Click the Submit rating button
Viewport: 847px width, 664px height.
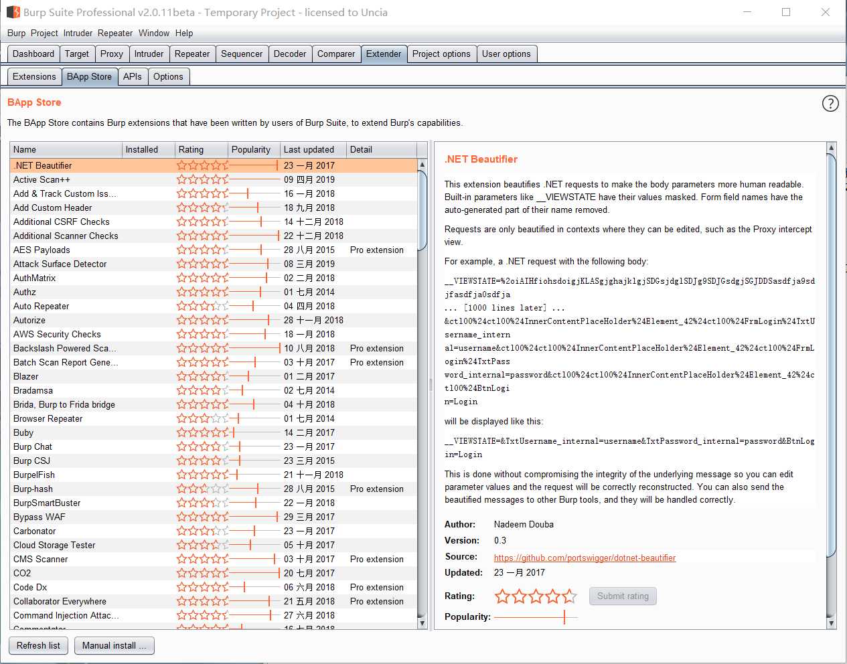623,596
